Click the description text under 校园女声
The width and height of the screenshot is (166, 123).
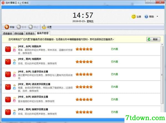(x=45, y=51)
